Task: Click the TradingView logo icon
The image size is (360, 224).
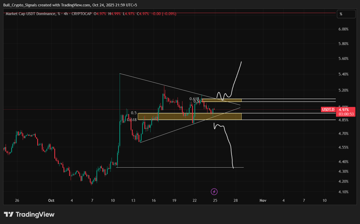Action: (8, 214)
